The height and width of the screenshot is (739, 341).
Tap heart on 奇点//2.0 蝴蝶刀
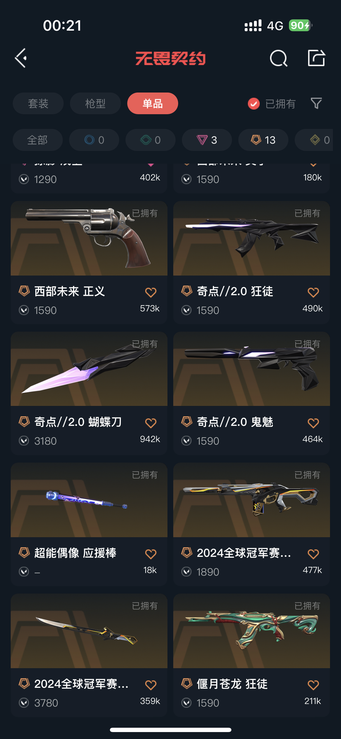click(151, 423)
